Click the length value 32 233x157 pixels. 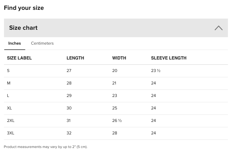point(69,133)
